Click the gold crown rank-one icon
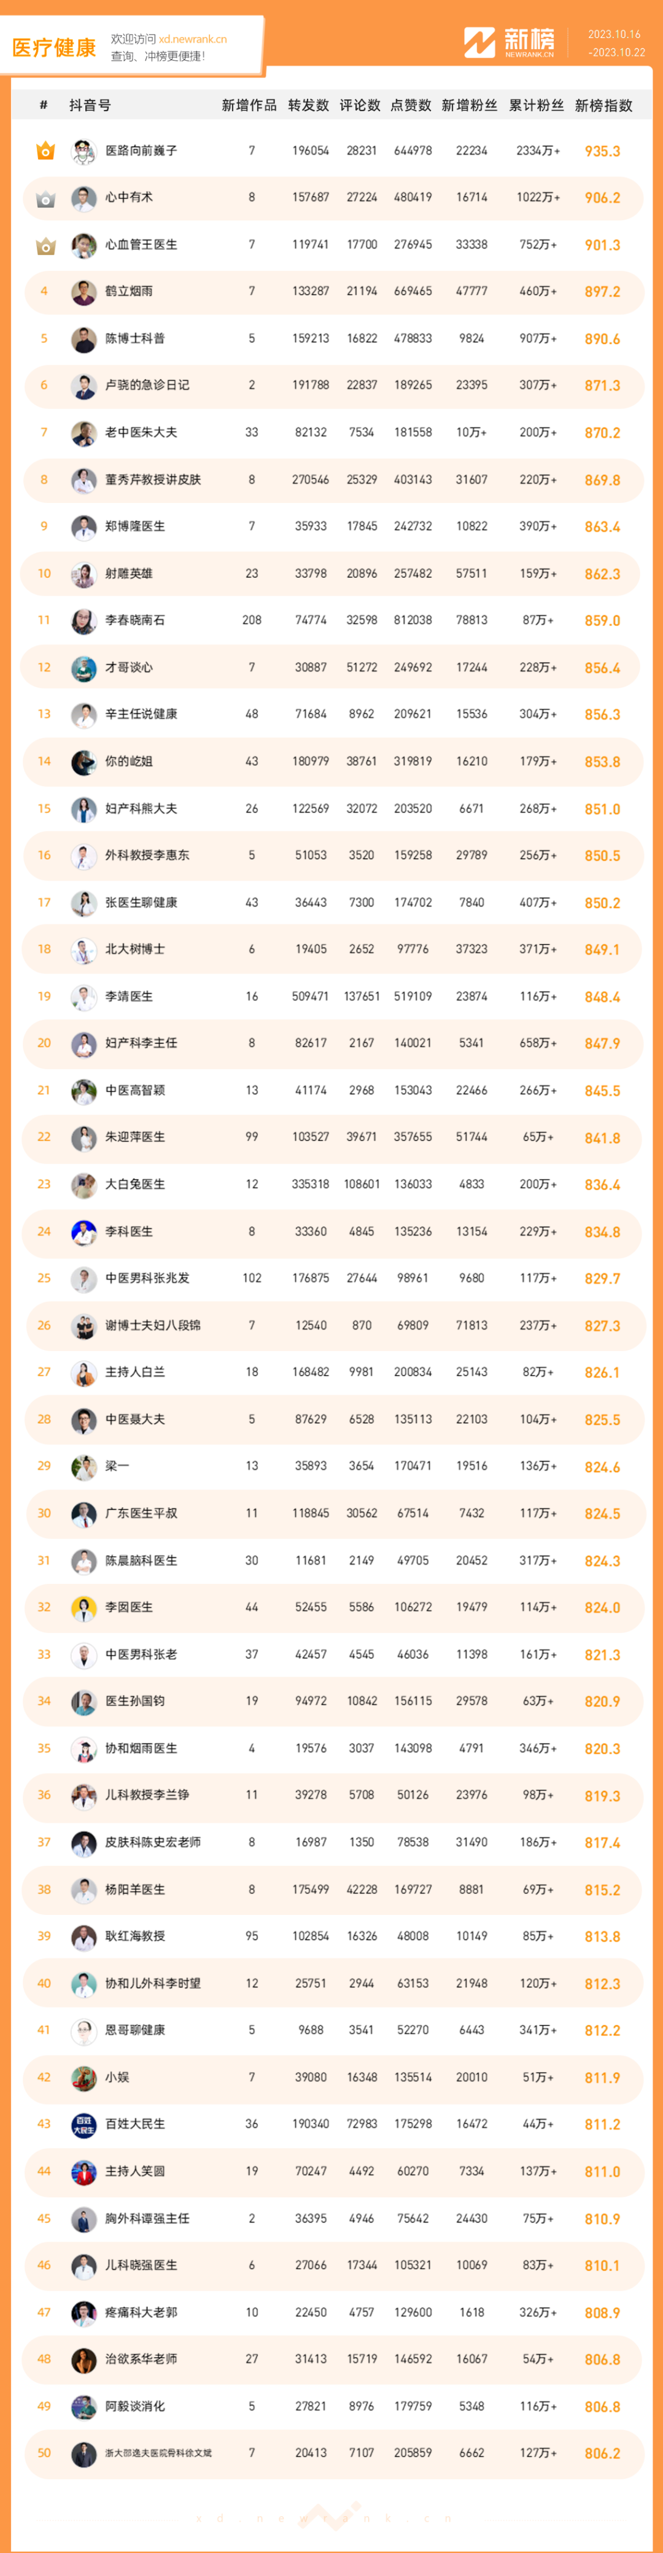 click(45, 150)
